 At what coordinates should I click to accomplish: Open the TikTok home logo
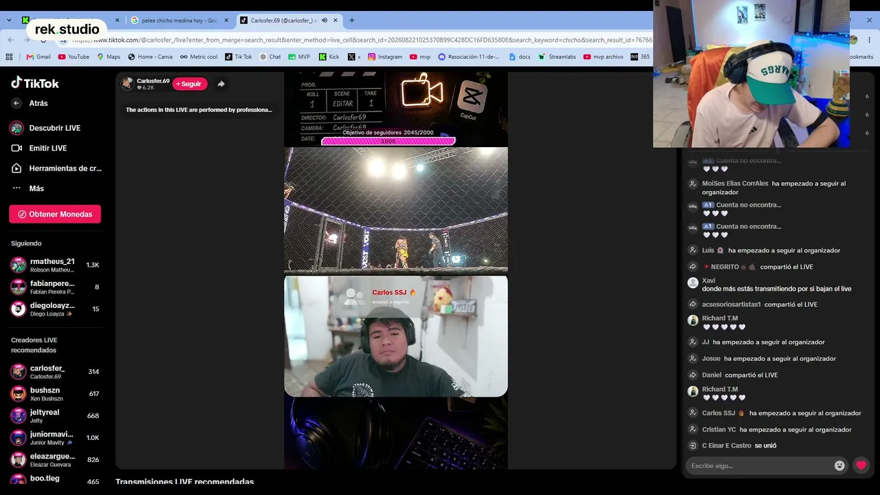pos(35,83)
